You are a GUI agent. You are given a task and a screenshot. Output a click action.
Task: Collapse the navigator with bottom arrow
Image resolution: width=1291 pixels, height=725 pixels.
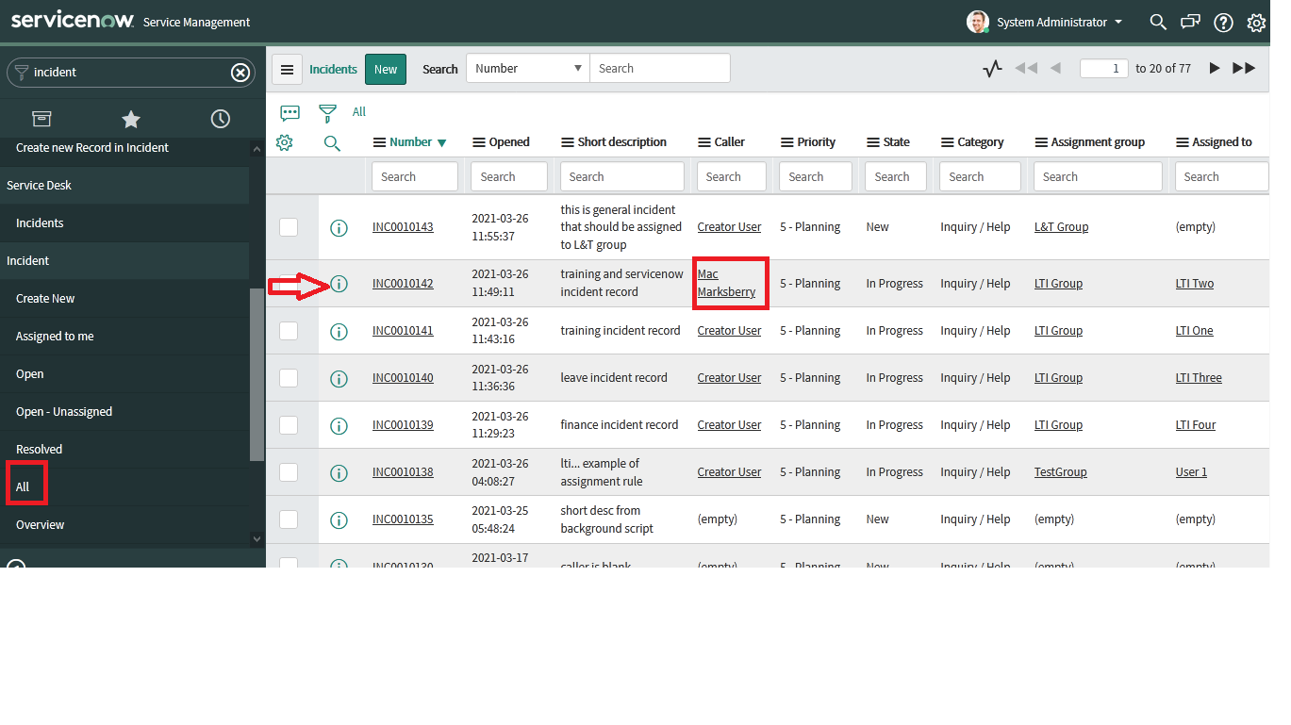[x=15, y=563]
